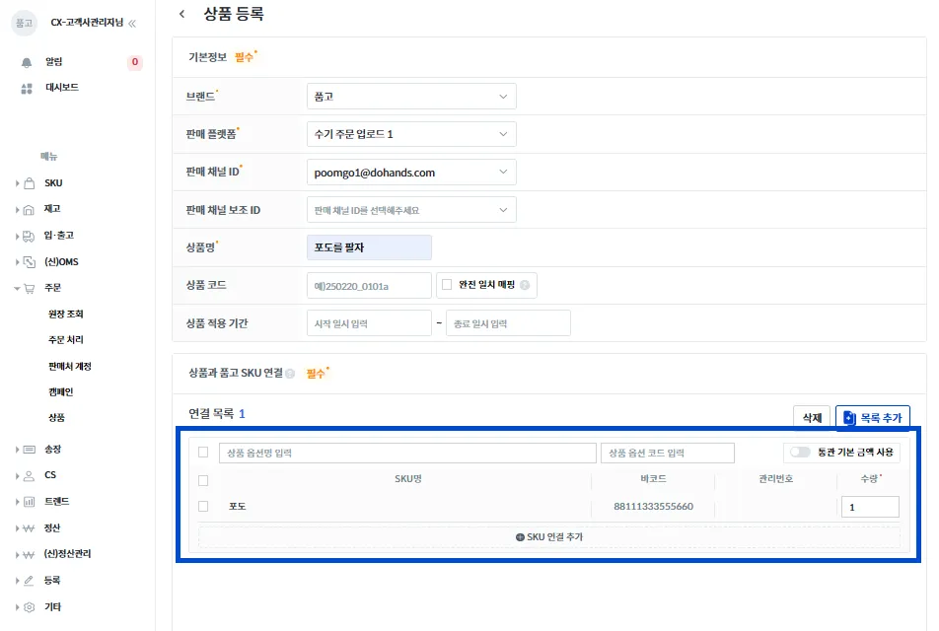Expand the 재고 menu arrow
Viewport: 939px width, 631px height.
click(x=17, y=210)
